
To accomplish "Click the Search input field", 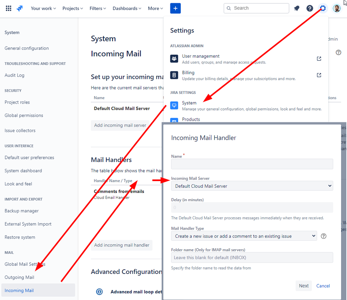I will click(x=256, y=8).
